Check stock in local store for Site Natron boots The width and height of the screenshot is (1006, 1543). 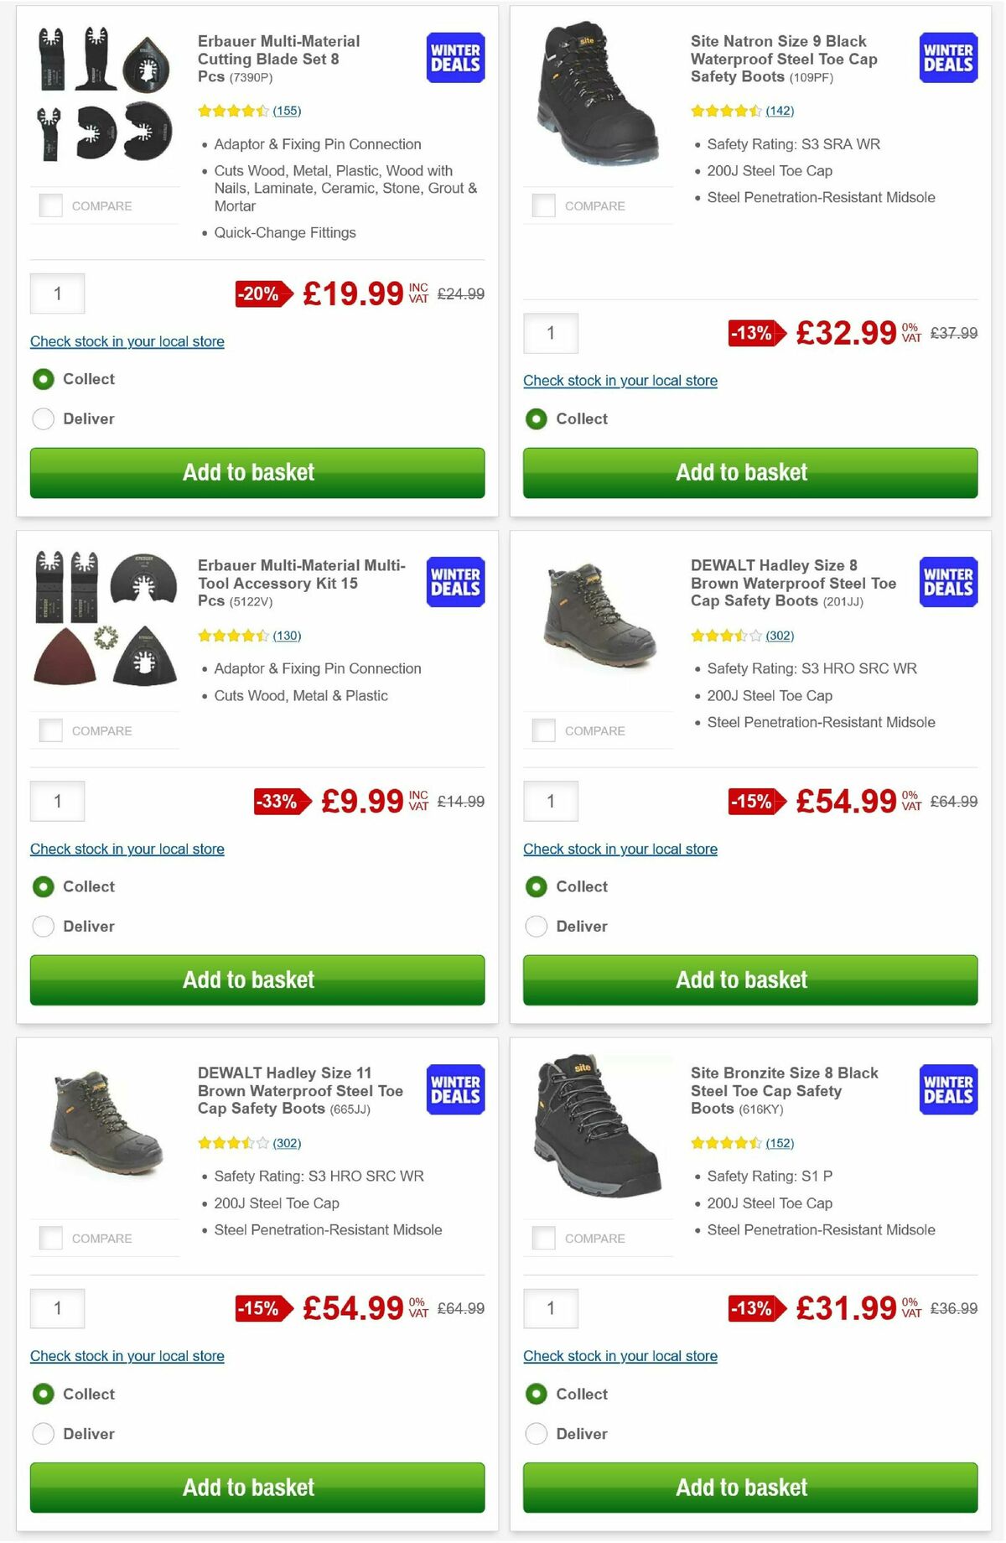tap(620, 380)
